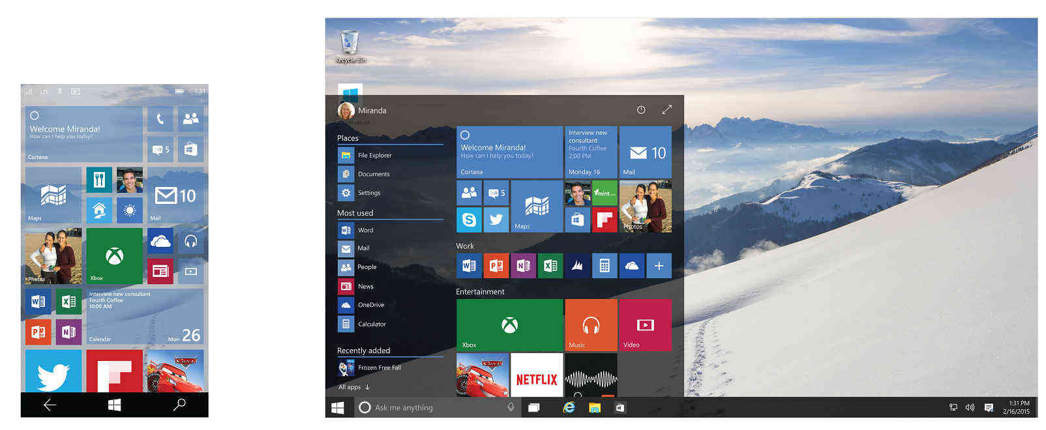Tap the weather sun tile on the phone
Image resolution: width=1046 pixels, height=430 pixels.
pos(129,210)
